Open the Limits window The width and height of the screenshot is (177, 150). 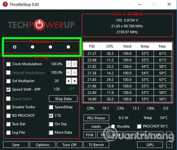[96, 127]
